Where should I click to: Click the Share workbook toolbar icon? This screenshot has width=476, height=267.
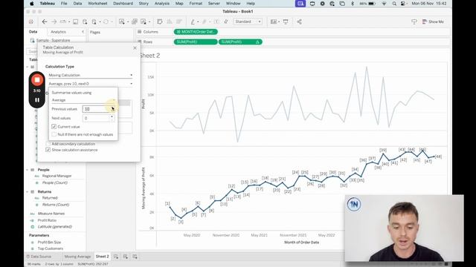[x=299, y=22]
